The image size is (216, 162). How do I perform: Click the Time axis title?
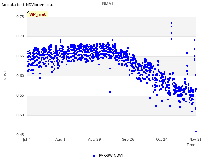[191, 145]
